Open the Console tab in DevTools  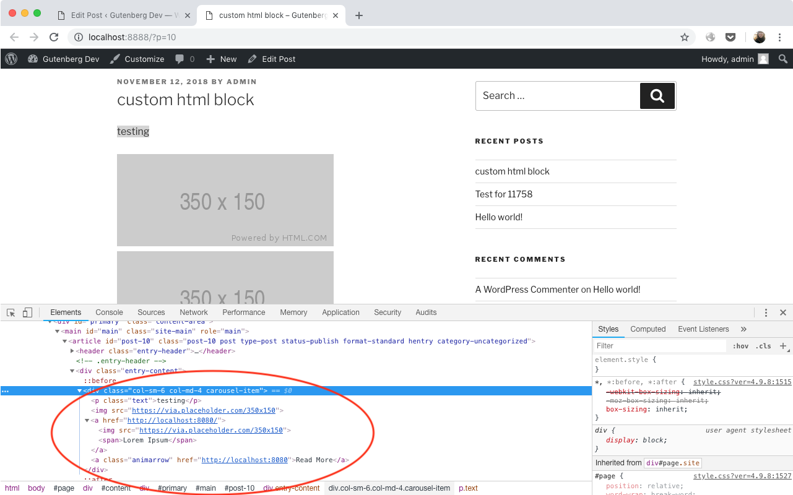[x=109, y=312]
